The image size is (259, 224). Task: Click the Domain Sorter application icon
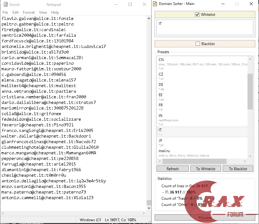(x=155, y=4)
